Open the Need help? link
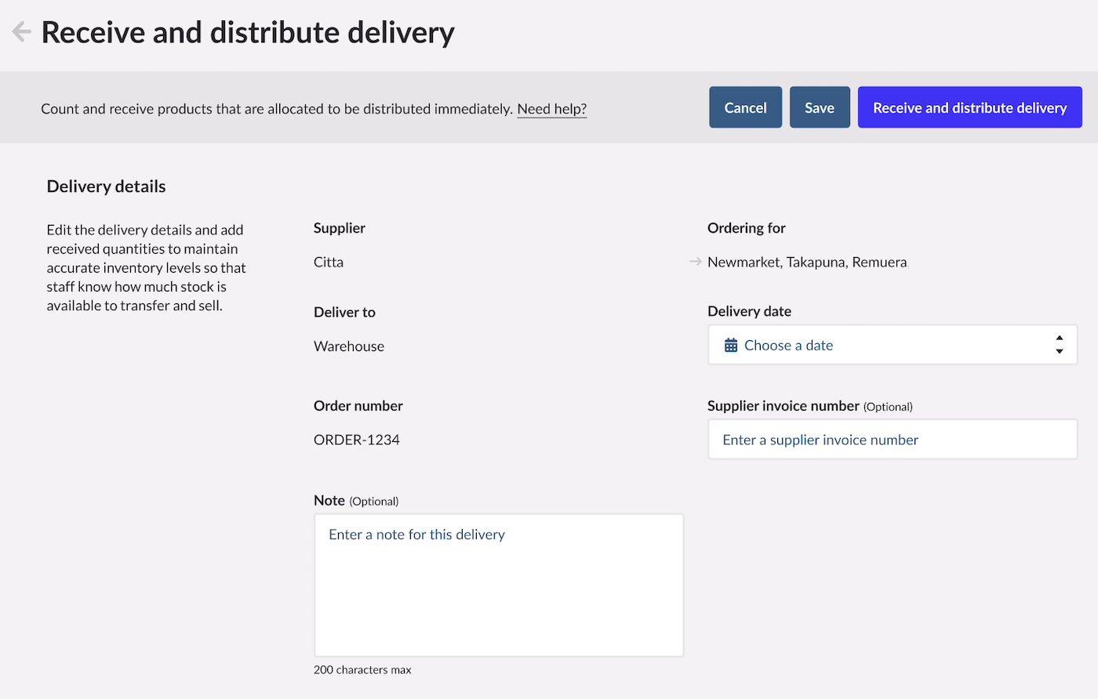 [551, 109]
